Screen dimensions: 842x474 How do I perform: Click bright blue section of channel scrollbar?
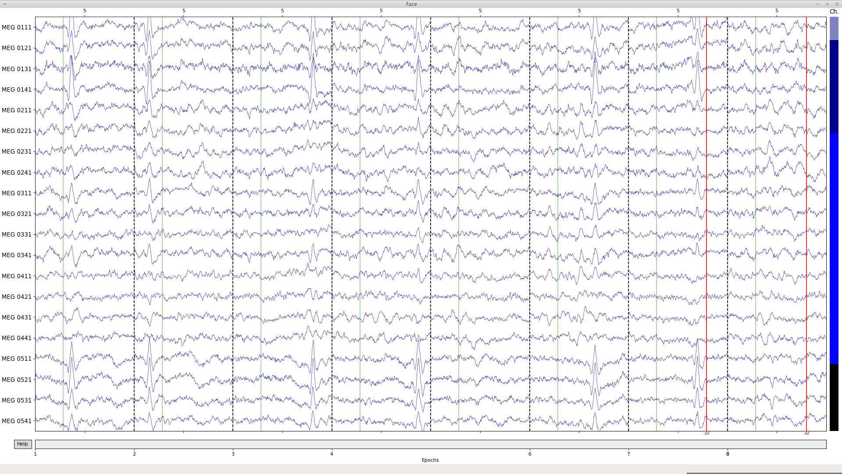[x=834, y=248]
